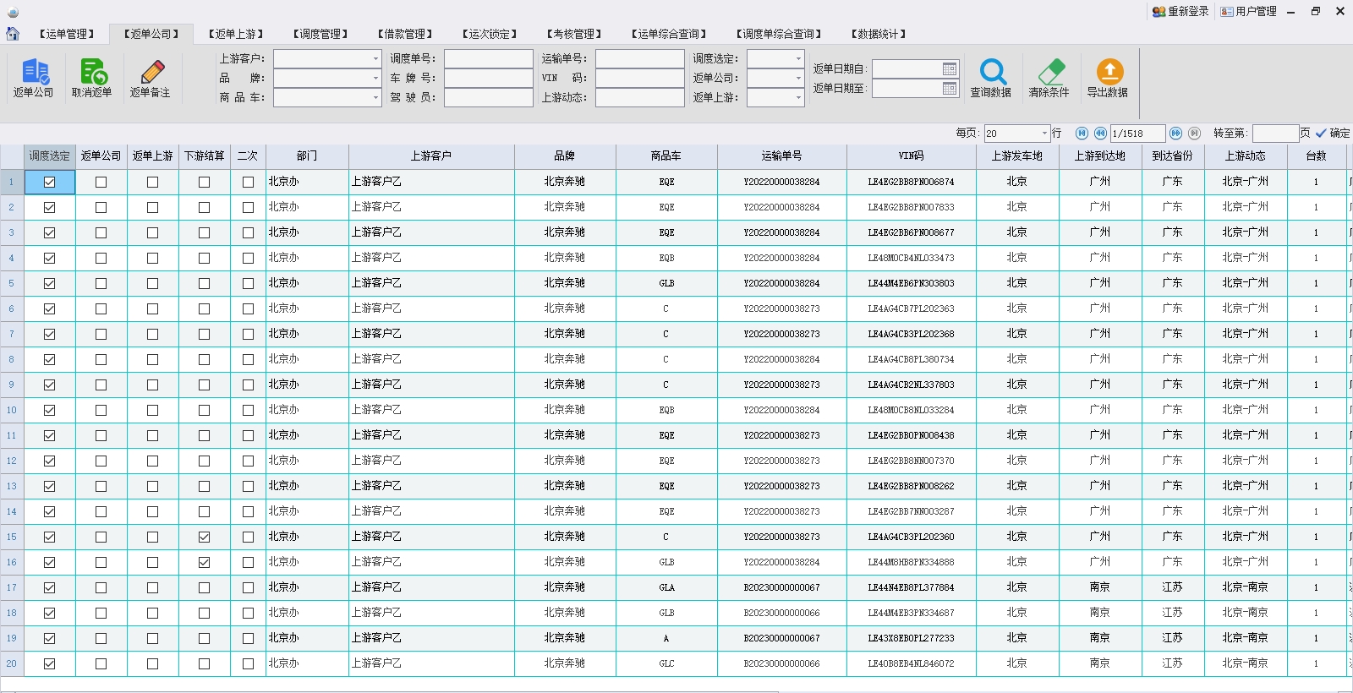Click the home icon at top left
The height and width of the screenshot is (693, 1353).
pyautogui.click(x=13, y=34)
